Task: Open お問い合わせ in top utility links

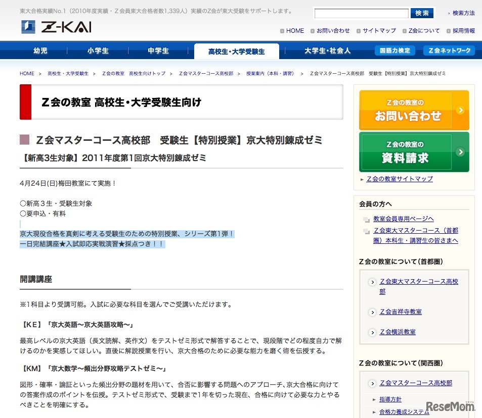Action: point(333,31)
